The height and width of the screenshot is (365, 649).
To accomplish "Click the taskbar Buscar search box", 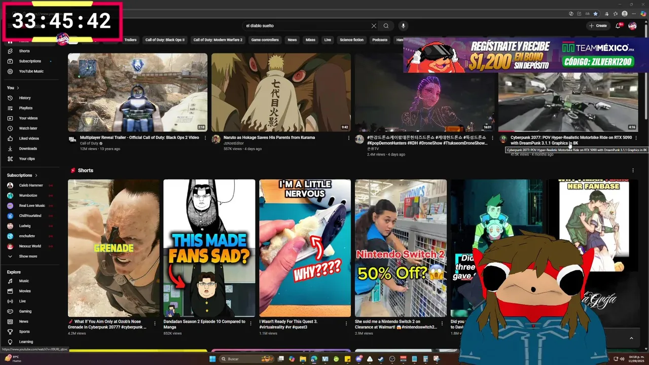I will (247, 359).
